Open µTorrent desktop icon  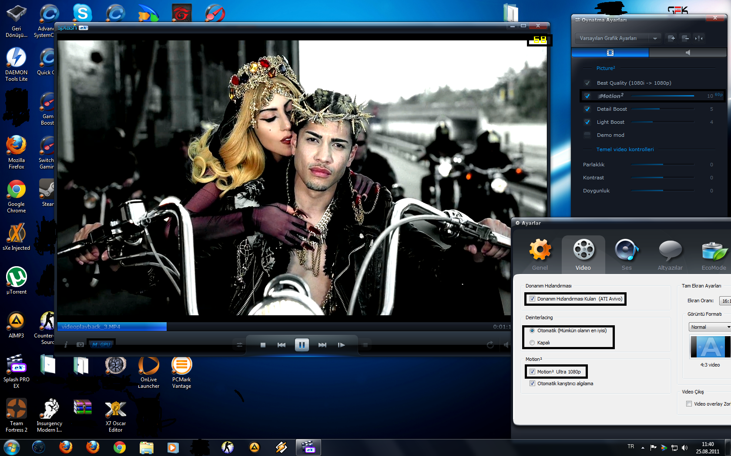[17, 281]
